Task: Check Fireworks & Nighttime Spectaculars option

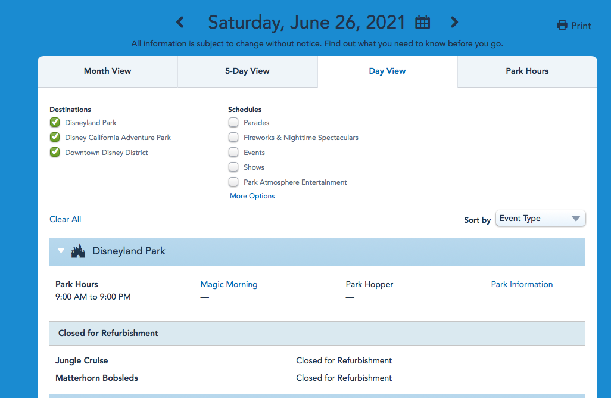Action: pyautogui.click(x=233, y=138)
